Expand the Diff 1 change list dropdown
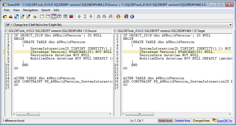Screen dimensions: 236x125 coord(230,25)
